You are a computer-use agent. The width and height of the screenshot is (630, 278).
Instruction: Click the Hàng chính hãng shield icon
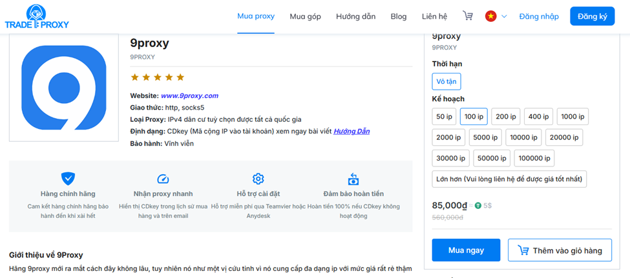(68, 179)
